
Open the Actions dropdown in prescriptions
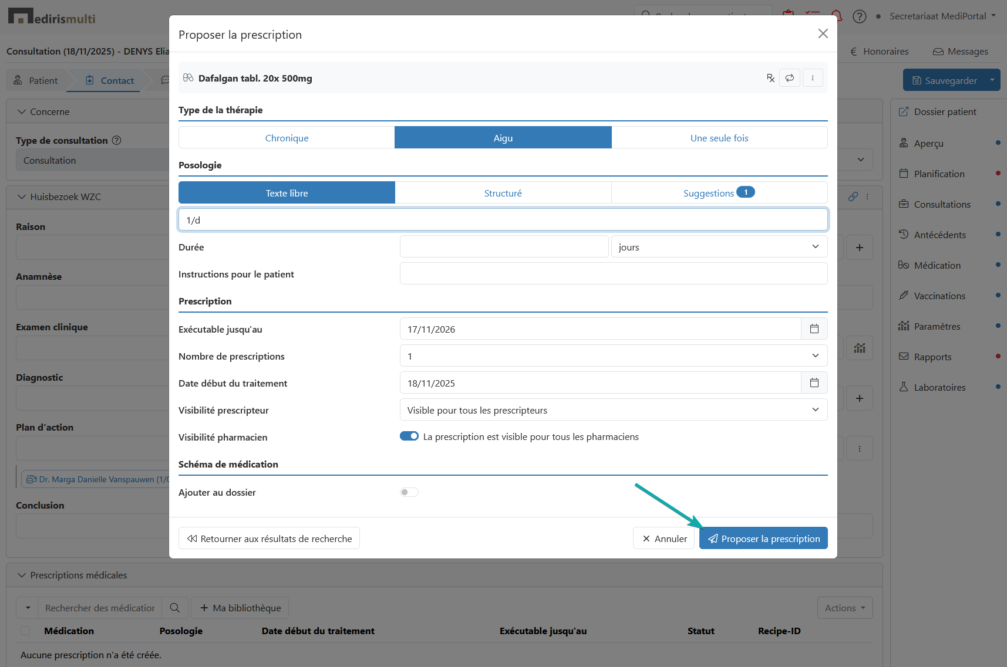click(x=845, y=608)
